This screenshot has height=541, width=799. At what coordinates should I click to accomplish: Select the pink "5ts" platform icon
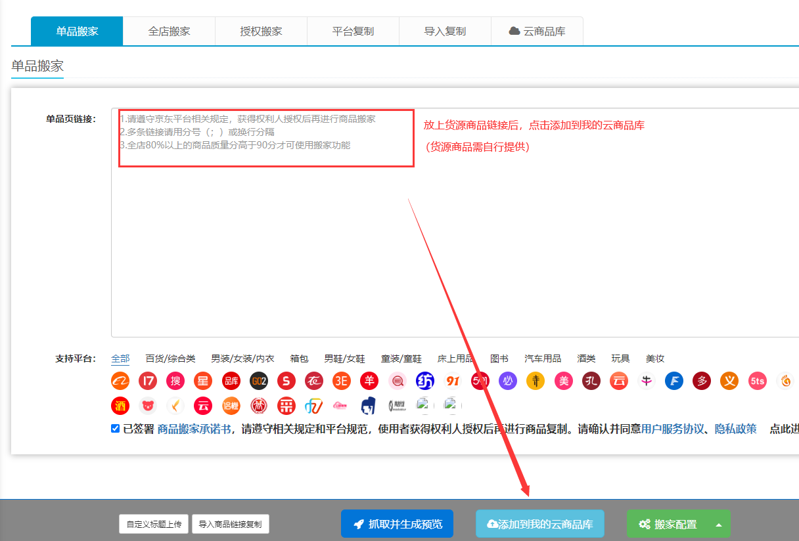coord(757,381)
